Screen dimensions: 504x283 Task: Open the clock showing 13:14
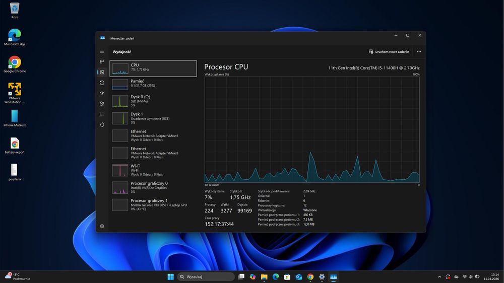tap(491, 276)
